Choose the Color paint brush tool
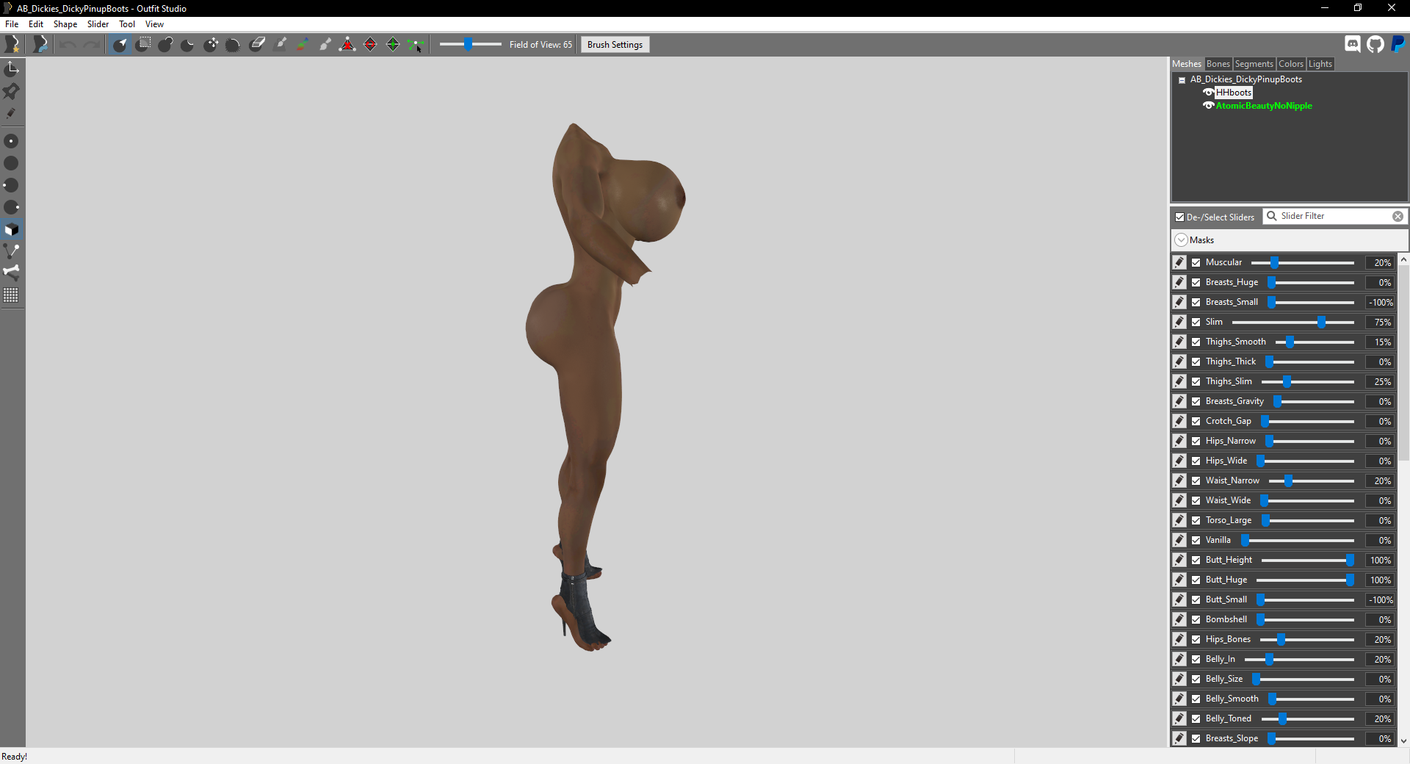The width and height of the screenshot is (1410, 764). (302, 45)
